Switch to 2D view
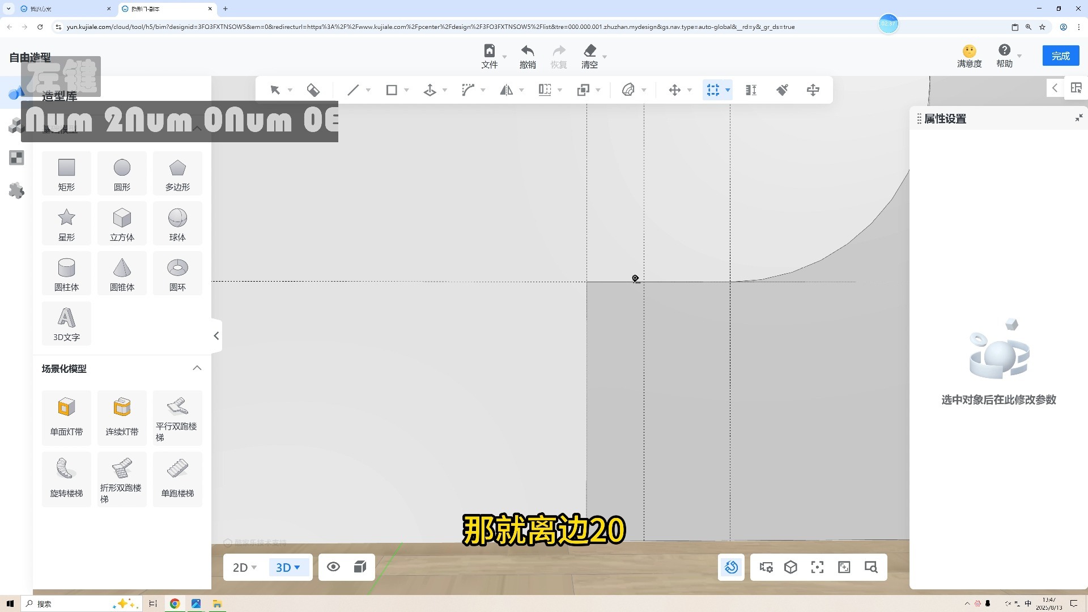 coord(245,567)
